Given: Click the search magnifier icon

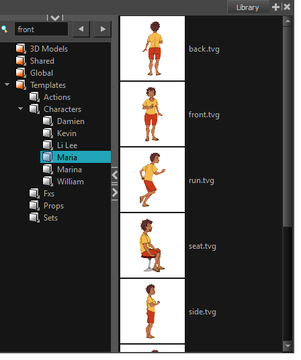Looking at the screenshot, I should [x=4, y=29].
